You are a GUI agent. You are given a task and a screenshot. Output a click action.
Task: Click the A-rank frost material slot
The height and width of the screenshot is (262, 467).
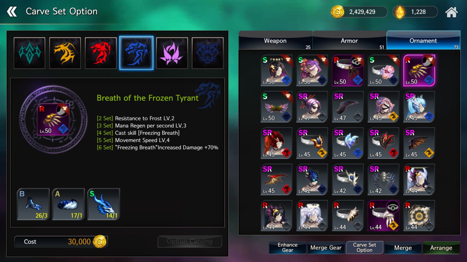point(69,204)
